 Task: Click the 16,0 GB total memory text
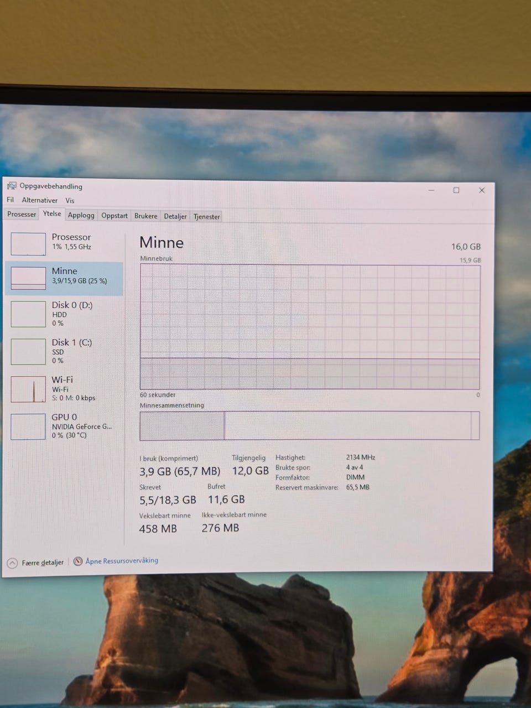pos(466,247)
